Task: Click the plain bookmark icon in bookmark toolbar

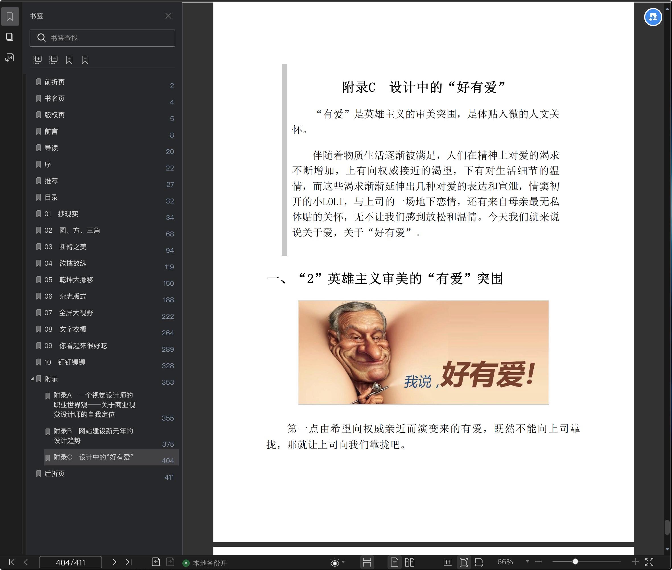Action: pos(85,59)
